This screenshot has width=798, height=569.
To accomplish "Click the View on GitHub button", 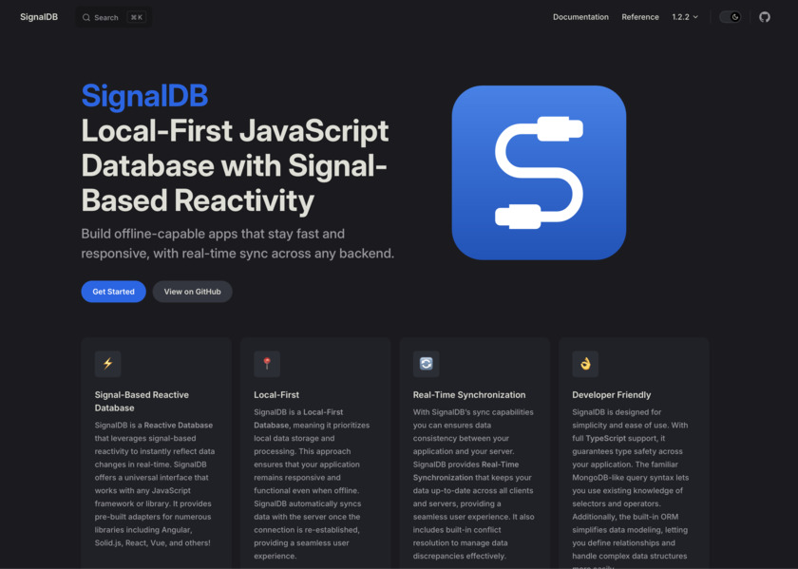I will click(192, 292).
